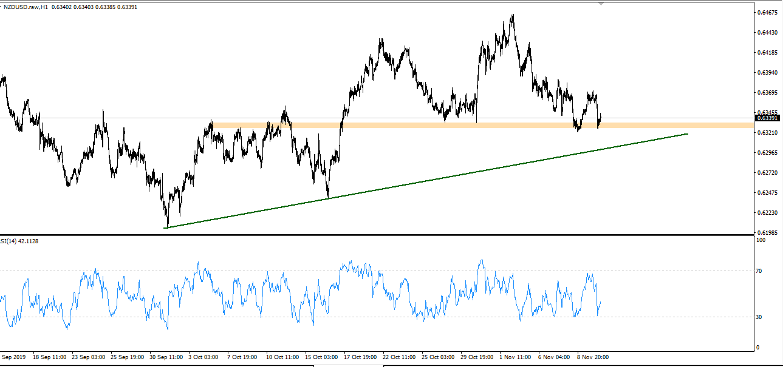Viewport: 783px width, 367px height.
Task: Click the 0.61985 price axis label
Action: [x=768, y=233]
